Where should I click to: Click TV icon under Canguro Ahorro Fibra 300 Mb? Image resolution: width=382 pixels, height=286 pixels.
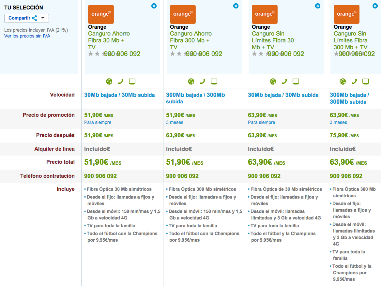(214, 82)
